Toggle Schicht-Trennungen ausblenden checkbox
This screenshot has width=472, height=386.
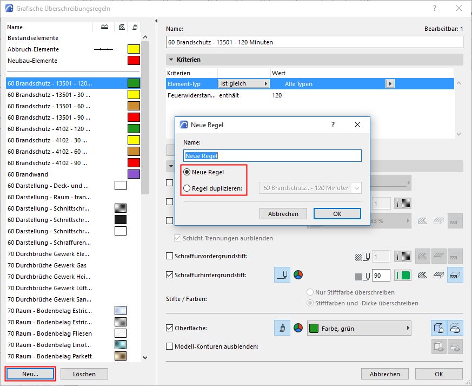click(x=177, y=238)
